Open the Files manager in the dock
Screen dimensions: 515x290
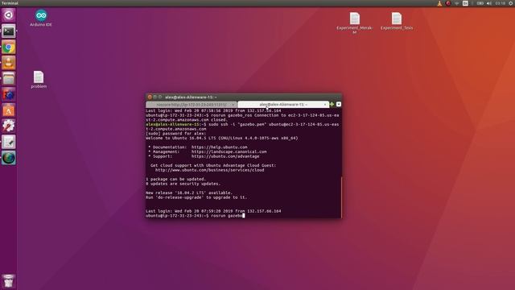(x=9, y=79)
